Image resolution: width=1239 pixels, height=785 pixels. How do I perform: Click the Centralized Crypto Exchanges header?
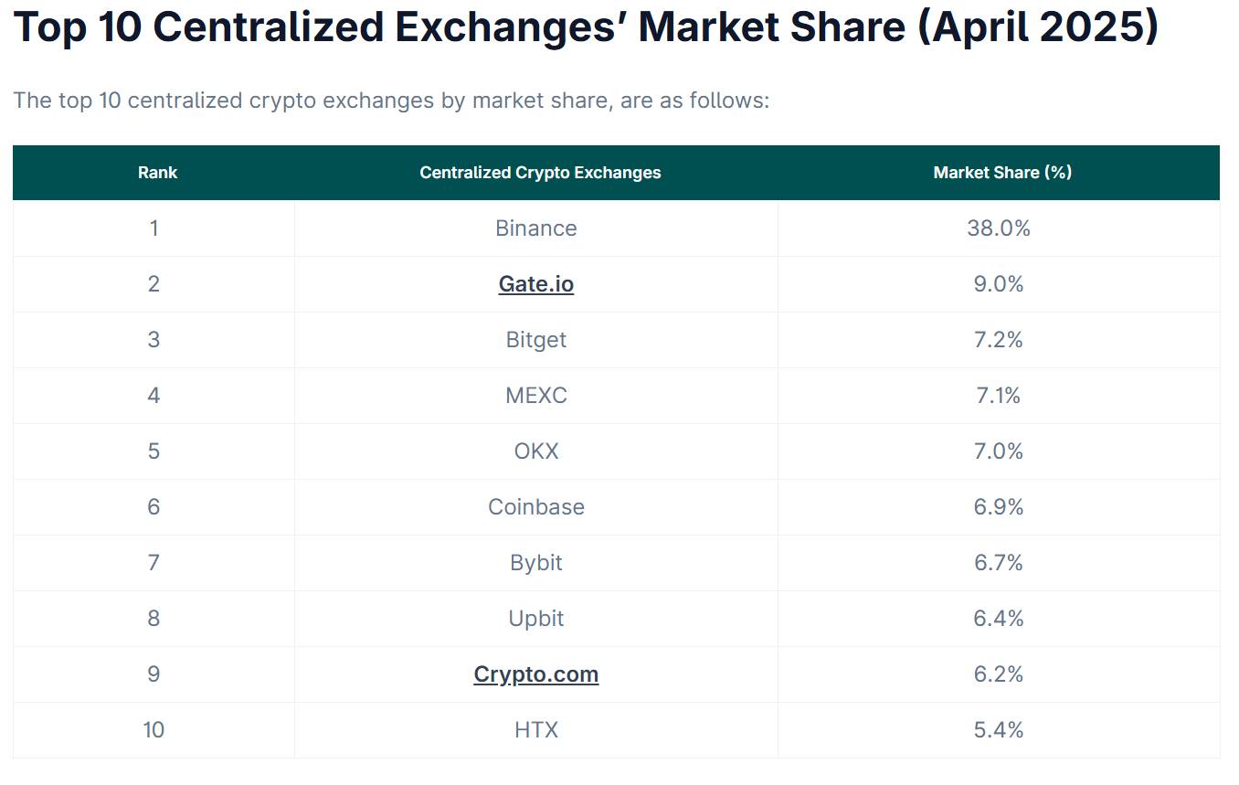[x=540, y=172]
